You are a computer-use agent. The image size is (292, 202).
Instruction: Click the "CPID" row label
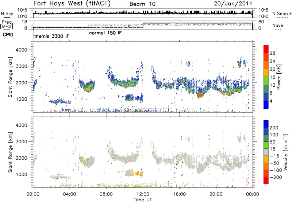coord(8,35)
